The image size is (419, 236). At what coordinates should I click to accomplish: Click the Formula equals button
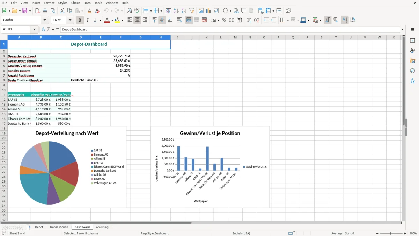pyautogui.click(x=58, y=29)
